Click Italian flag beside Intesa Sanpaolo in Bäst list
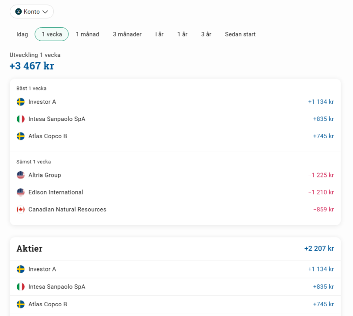This screenshot has width=353, height=316. (x=21, y=119)
